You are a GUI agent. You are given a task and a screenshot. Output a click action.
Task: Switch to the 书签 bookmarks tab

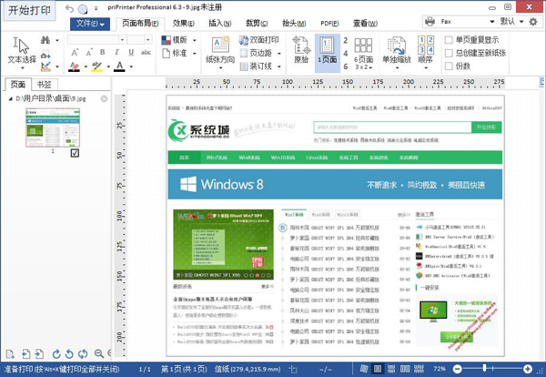coord(45,85)
